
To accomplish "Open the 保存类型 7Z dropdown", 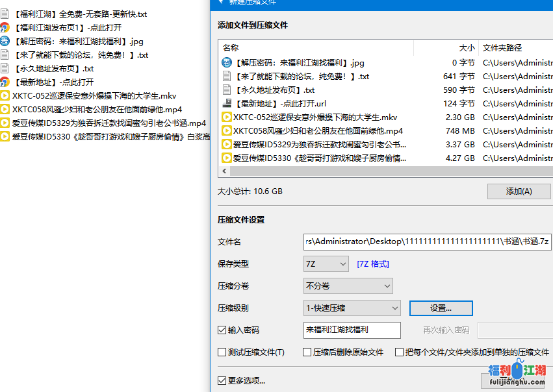I will (x=326, y=264).
